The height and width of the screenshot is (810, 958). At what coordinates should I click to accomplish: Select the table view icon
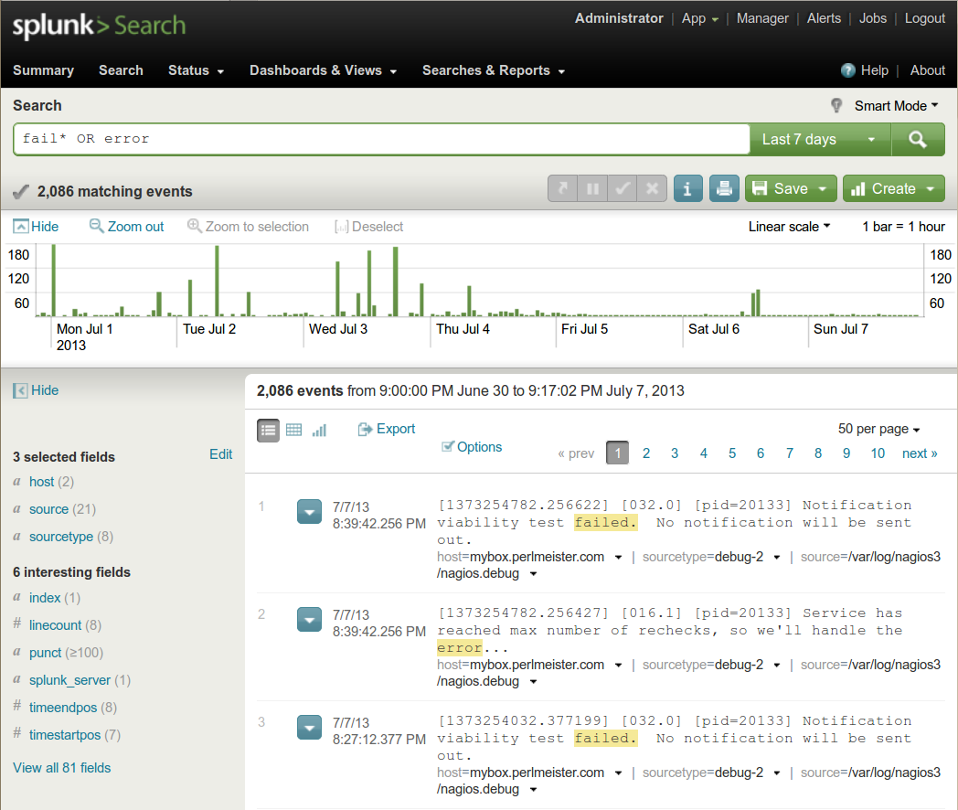point(293,430)
